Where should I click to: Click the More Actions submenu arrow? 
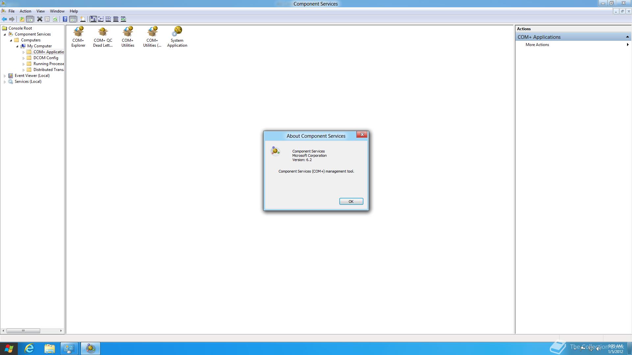628,45
